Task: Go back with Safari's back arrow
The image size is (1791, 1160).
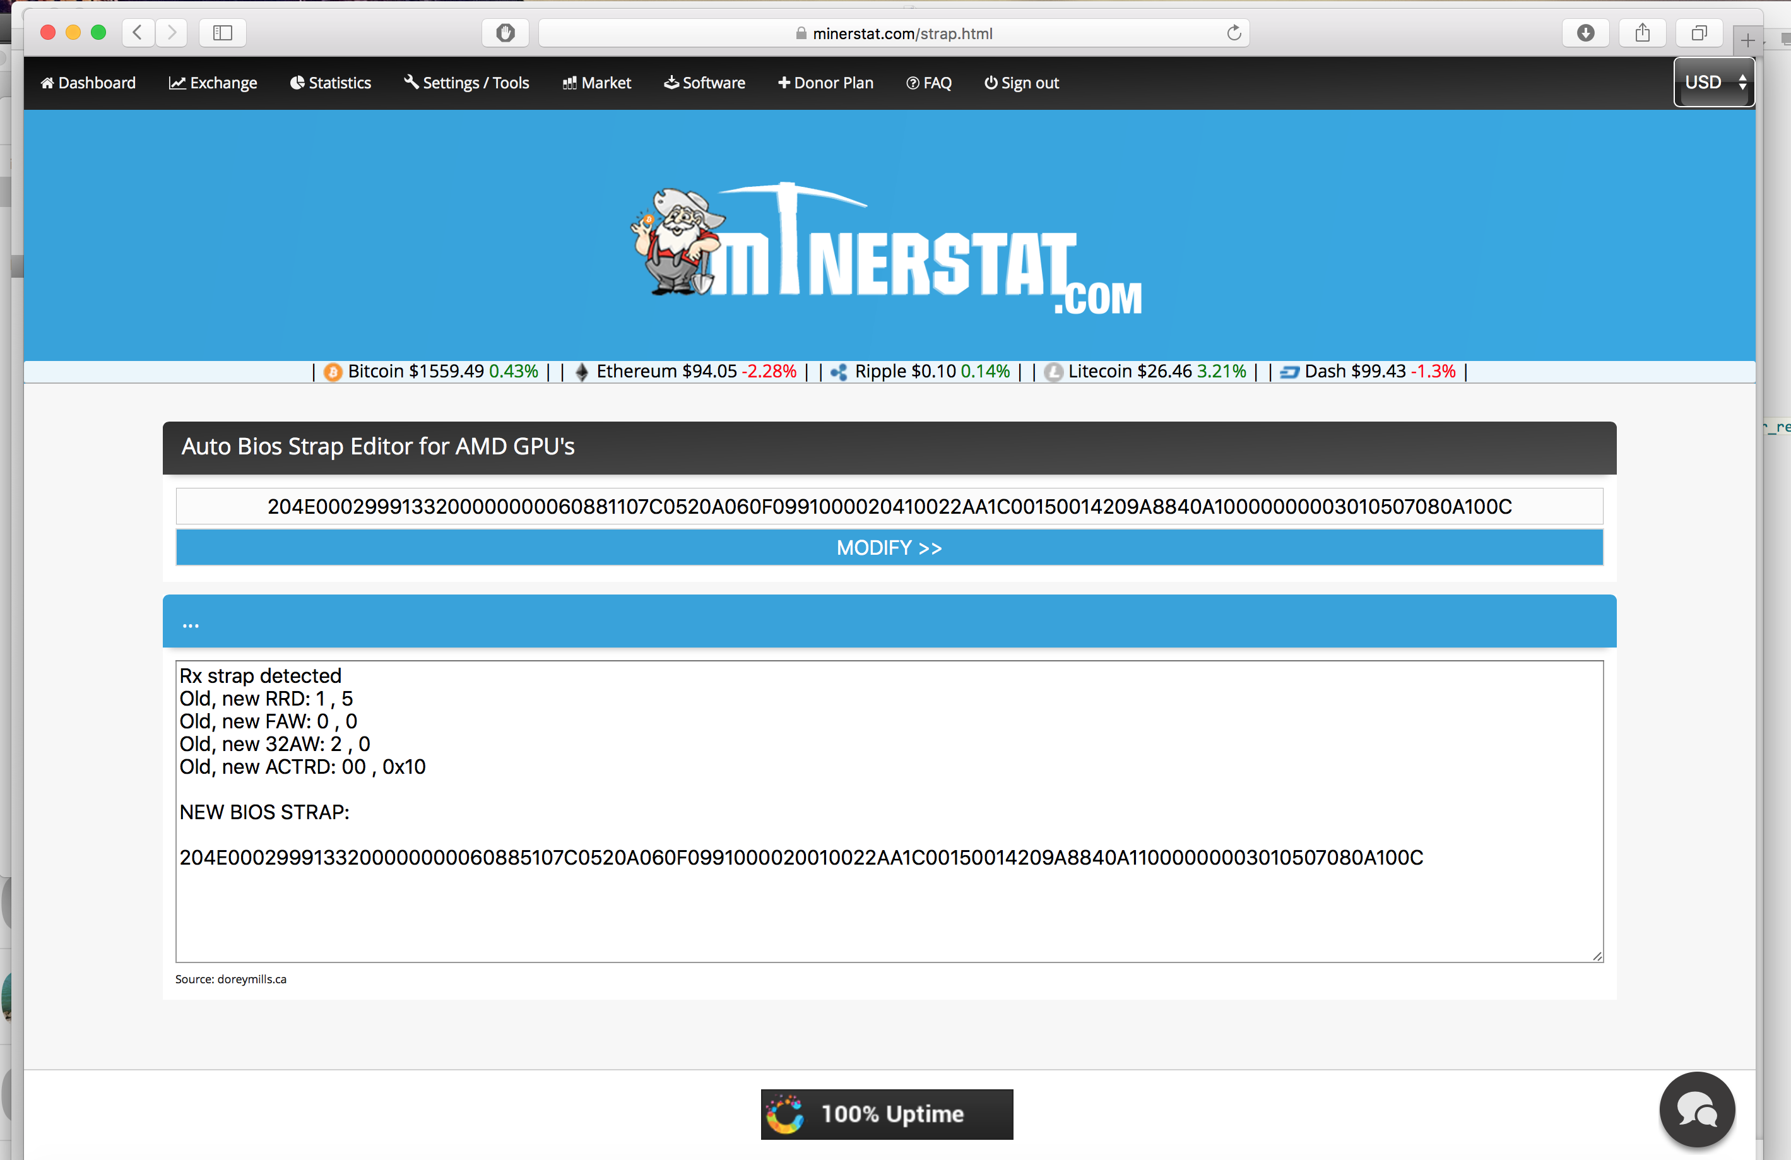Action: click(138, 32)
